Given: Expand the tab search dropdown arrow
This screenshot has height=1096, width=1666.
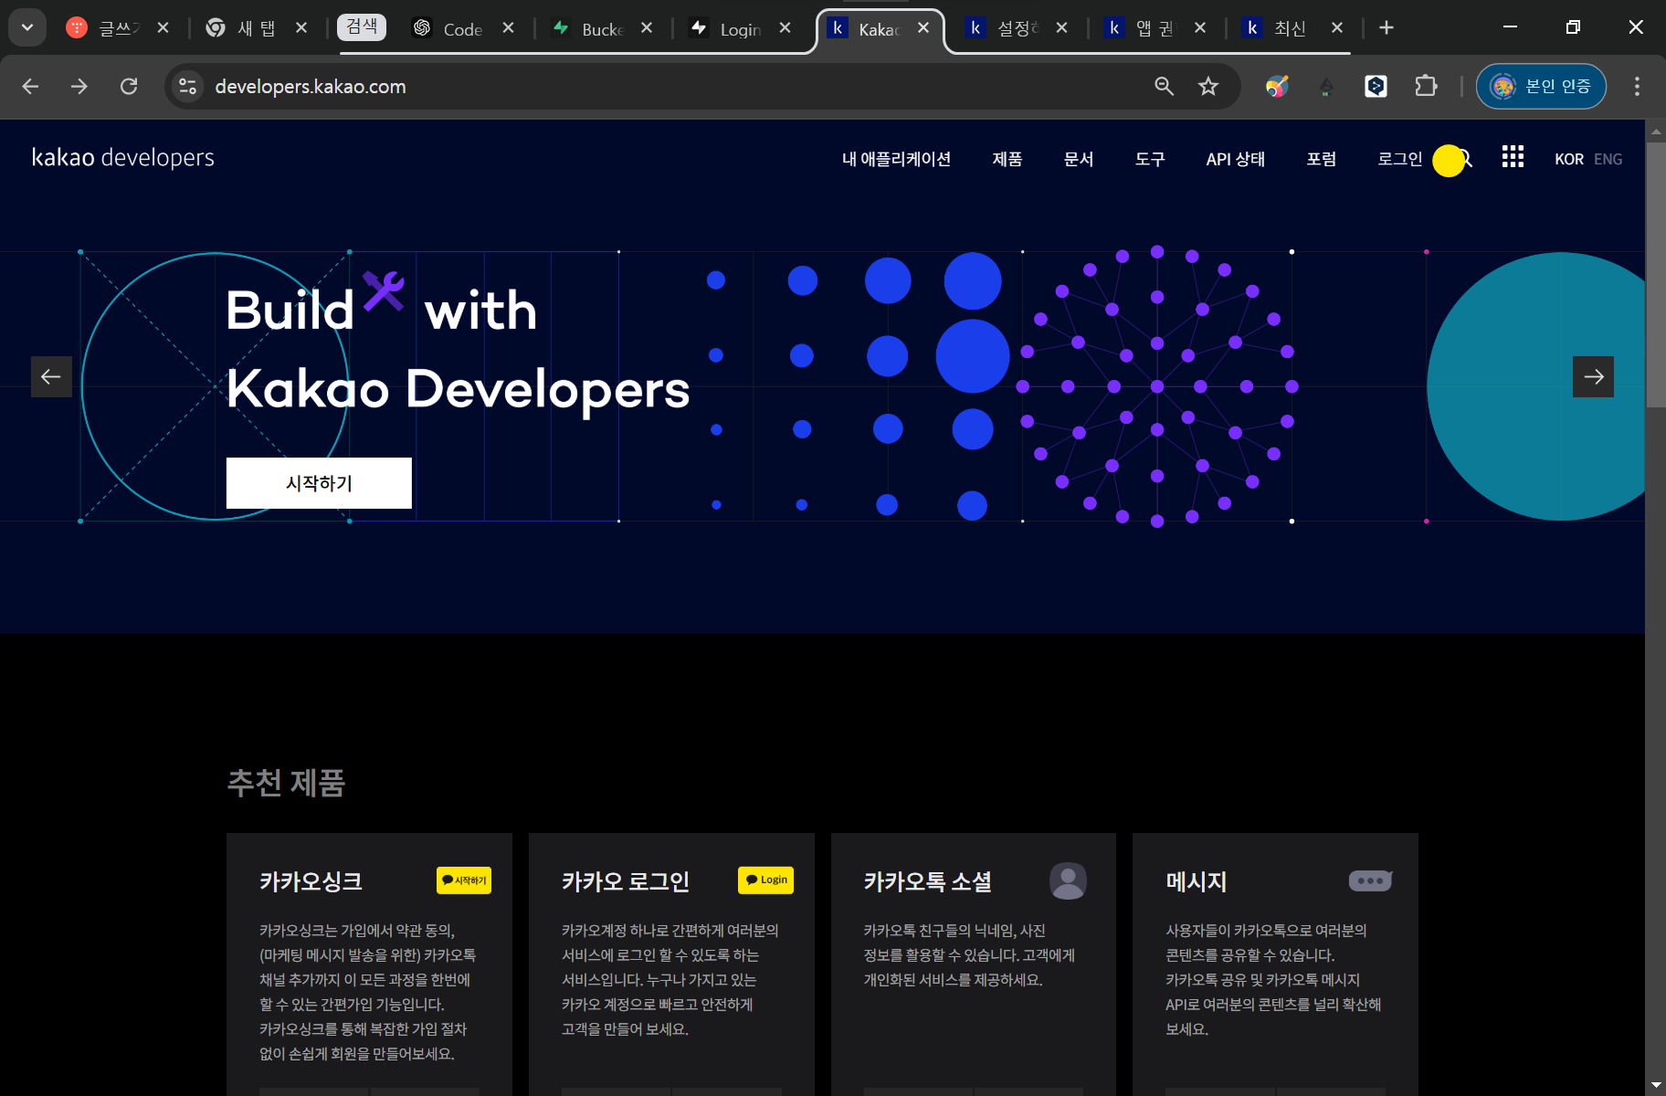Looking at the screenshot, I should coord(27,27).
